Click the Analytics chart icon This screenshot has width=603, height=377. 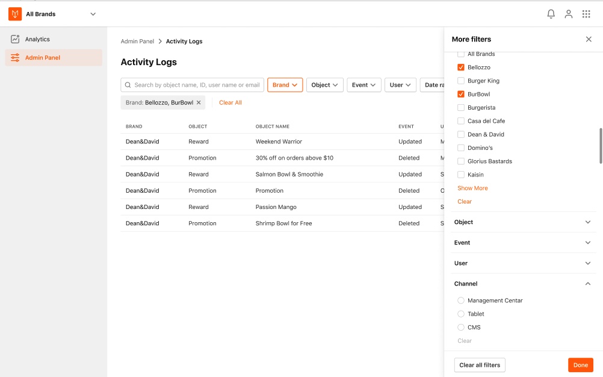click(15, 39)
